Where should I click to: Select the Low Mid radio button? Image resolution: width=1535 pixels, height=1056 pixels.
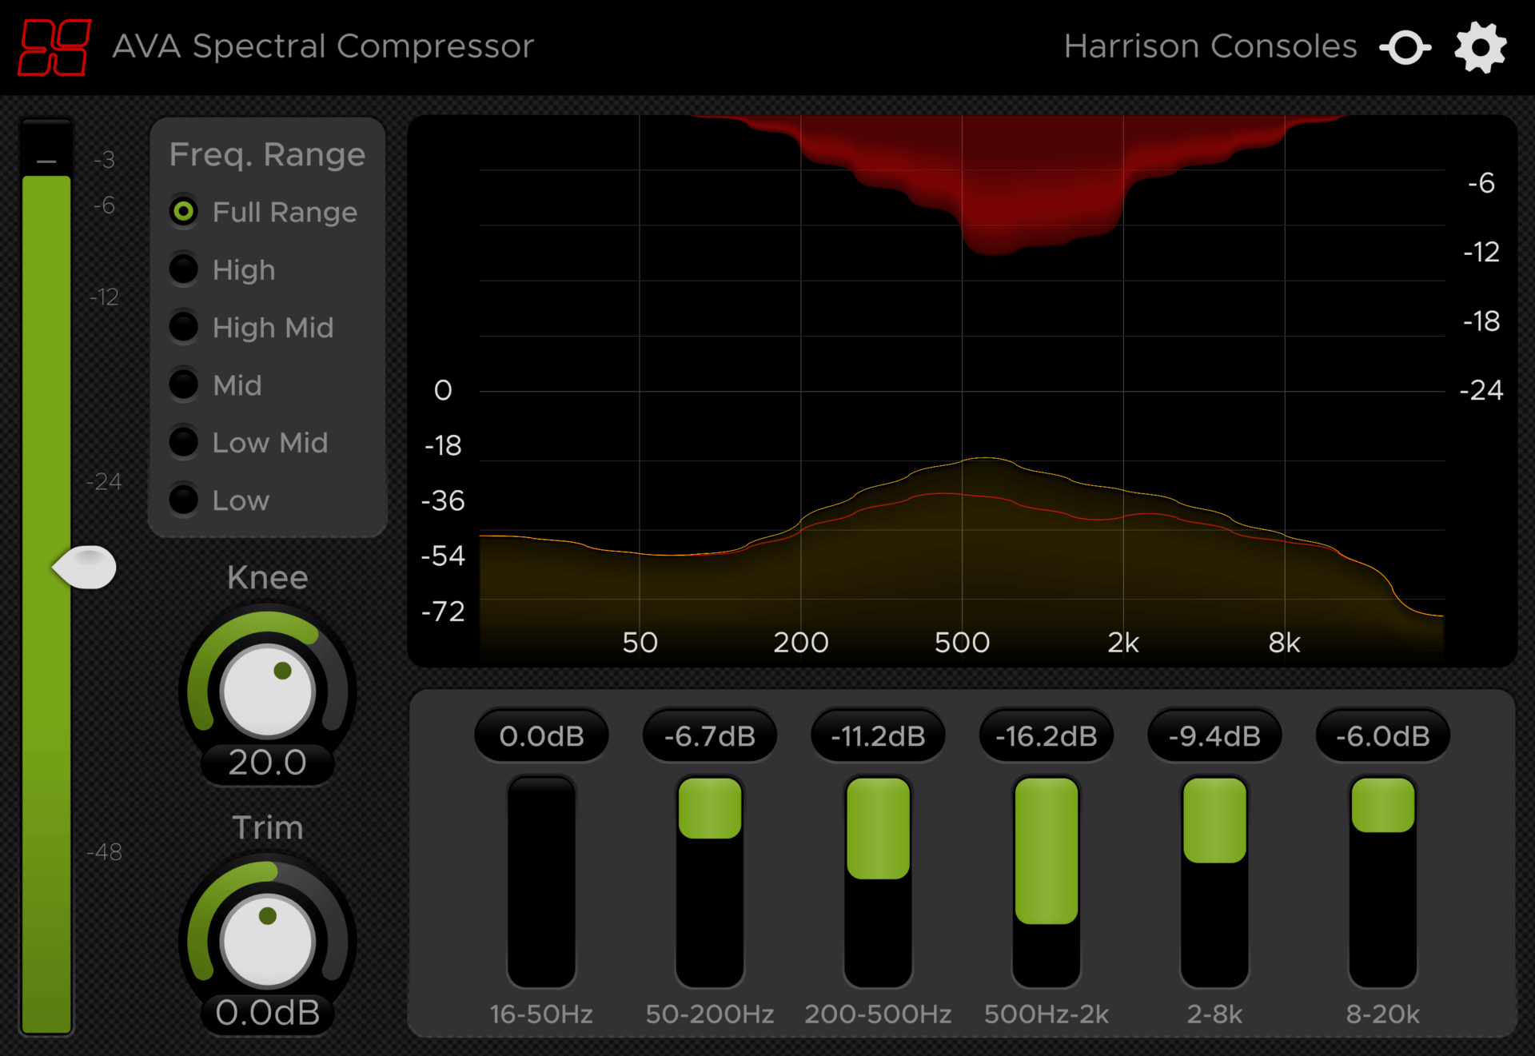click(x=184, y=442)
